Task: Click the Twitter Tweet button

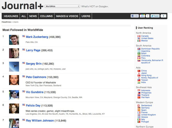Action: pos(155,16)
